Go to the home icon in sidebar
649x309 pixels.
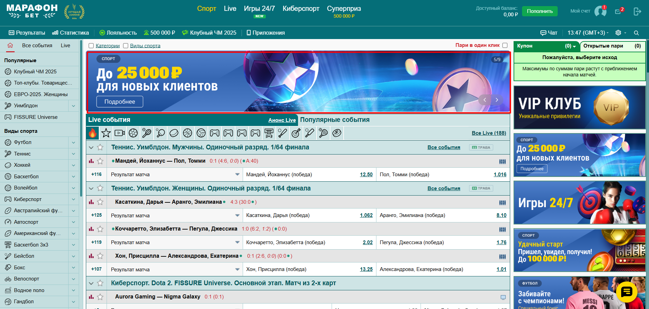10,46
